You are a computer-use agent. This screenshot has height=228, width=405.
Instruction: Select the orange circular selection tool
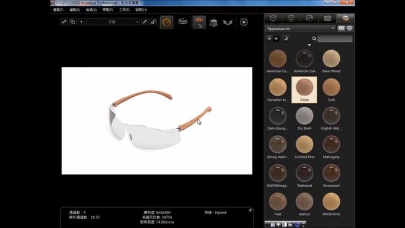[166, 22]
